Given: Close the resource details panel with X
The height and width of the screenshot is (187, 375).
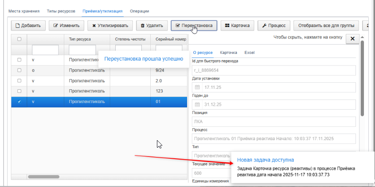Looking at the screenshot, I should pyautogui.click(x=352, y=39).
